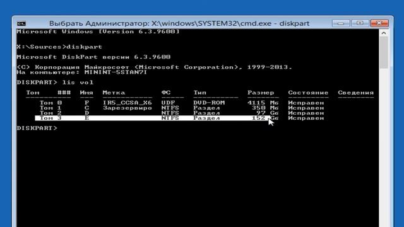The width and height of the screenshot is (404, 227).
Task: Click the size value 152 in Том 3 row
Action: pyautogui.click(x=258, y=118)
